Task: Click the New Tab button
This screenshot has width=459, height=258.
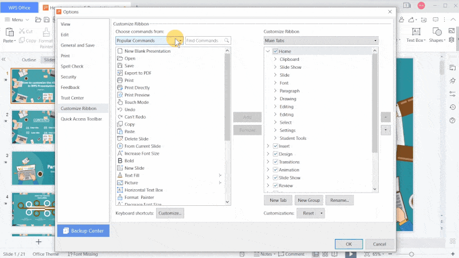Action: click(x=278, y=200)
